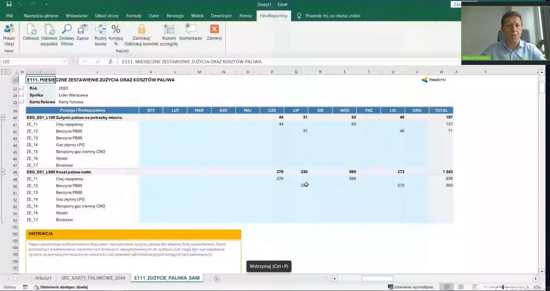Switch to SRC_KARTY_PALIWOWE_2044 sheet tab
Image resolution: width=550 pixels, height=291 pixels.
(x=93, y=278)
